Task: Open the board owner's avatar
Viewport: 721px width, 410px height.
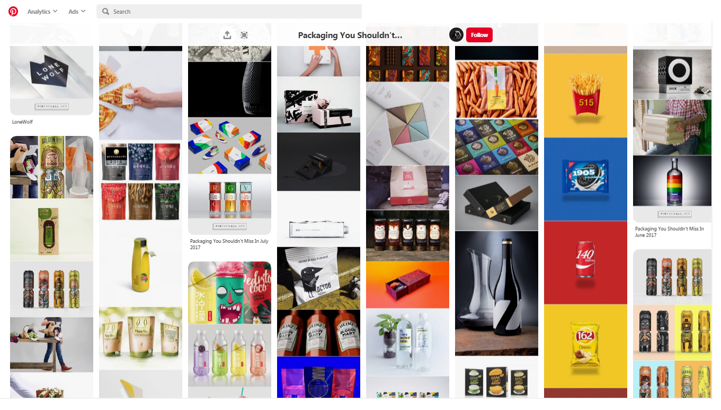Action: [456, 35]
